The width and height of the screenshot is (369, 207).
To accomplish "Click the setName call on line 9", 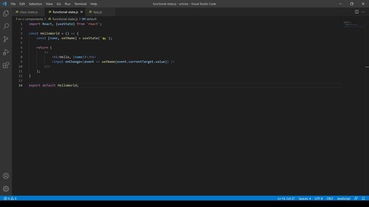I will tap(108, 62).
